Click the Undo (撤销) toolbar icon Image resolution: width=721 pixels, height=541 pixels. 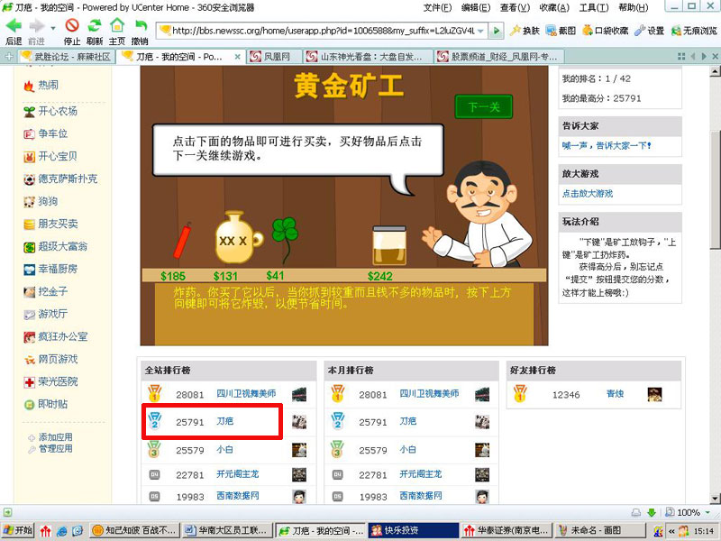pyautogui.click(x=141, y=25)
